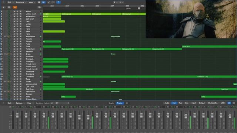Click the blue highlighted toolbar button beside catch
The image size is (237, 133).
[x=59, y=2]
